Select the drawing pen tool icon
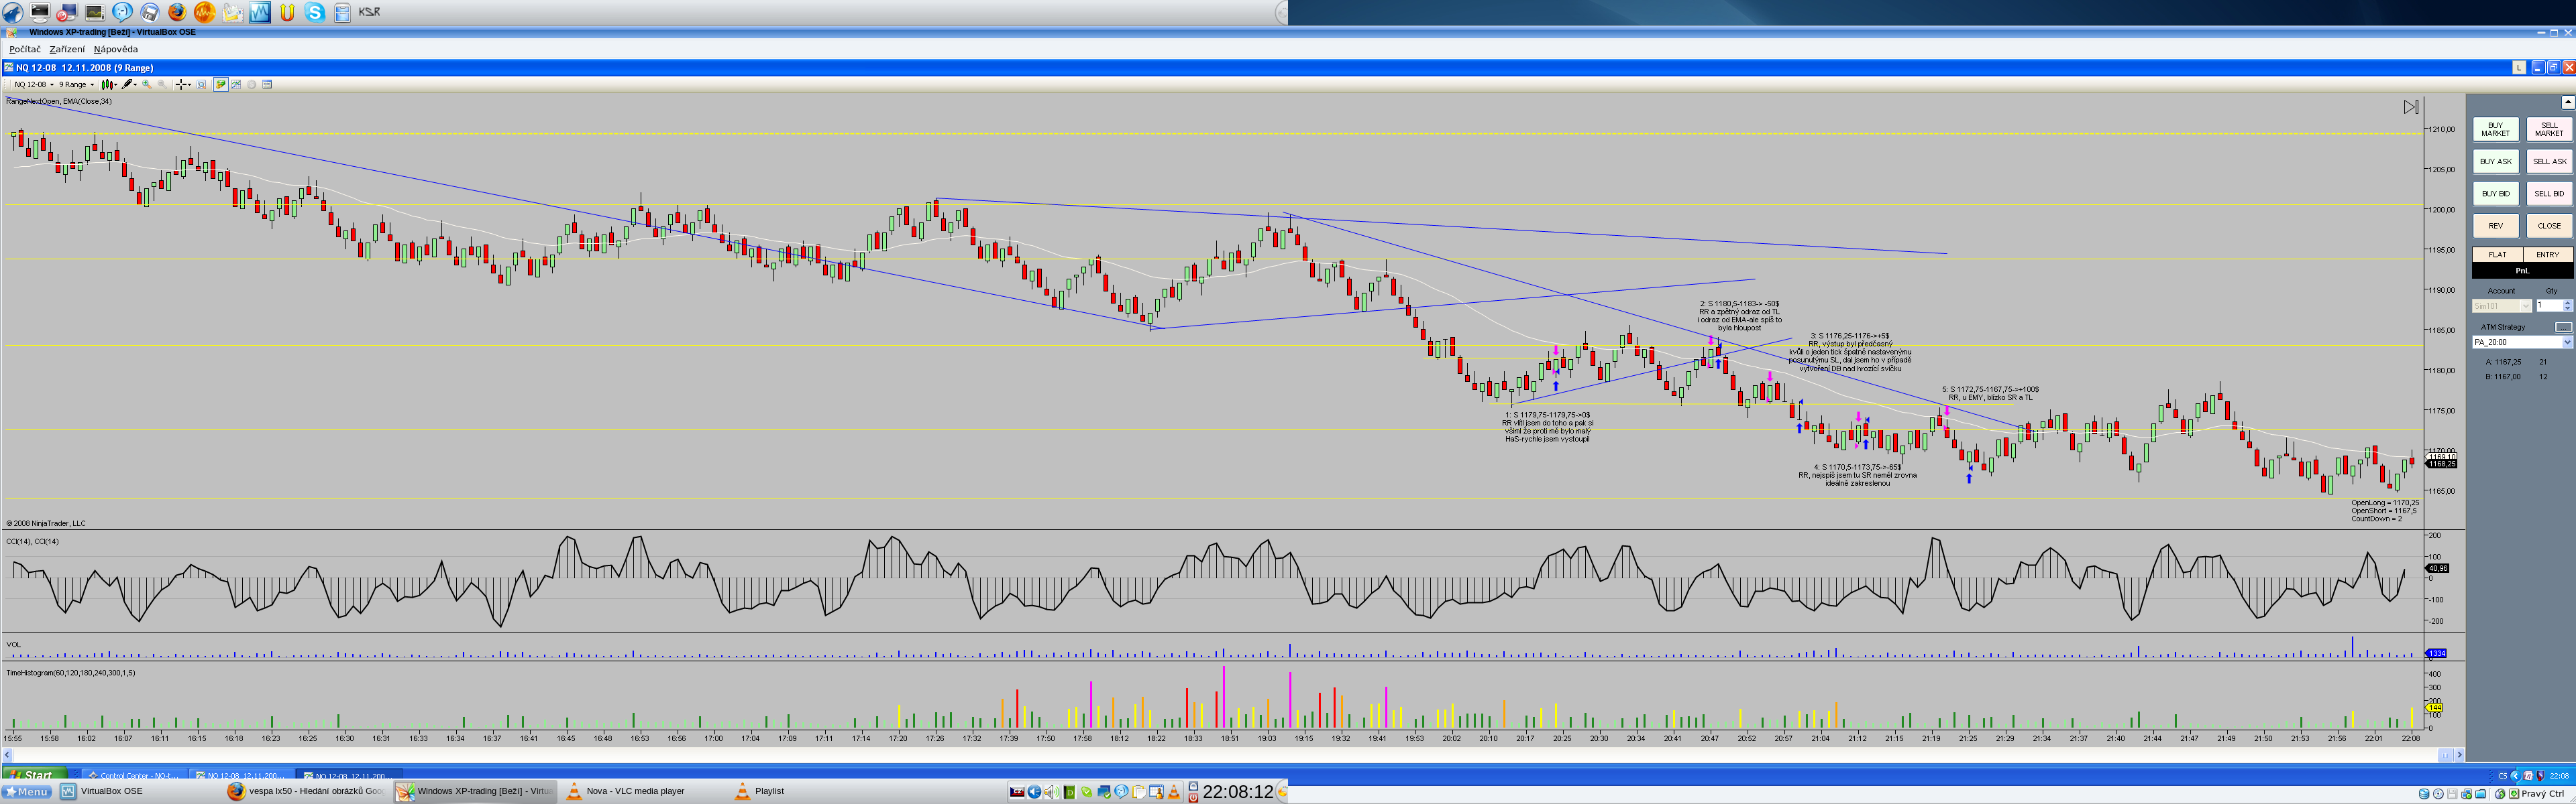 click(127, 85)
